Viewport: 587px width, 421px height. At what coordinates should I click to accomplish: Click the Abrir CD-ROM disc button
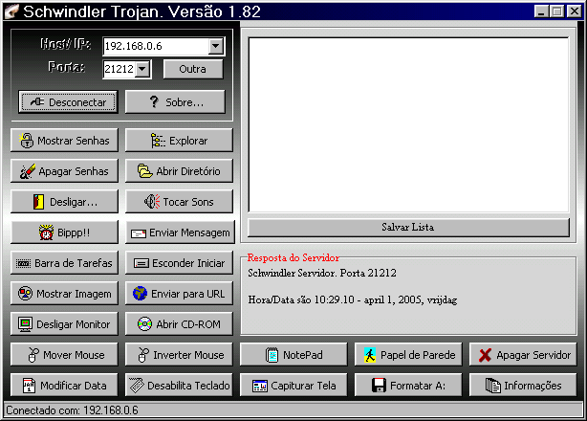[179, 324]
